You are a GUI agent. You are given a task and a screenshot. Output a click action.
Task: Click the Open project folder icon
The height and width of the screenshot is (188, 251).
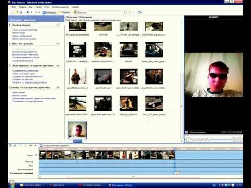[x=17, y=12]
